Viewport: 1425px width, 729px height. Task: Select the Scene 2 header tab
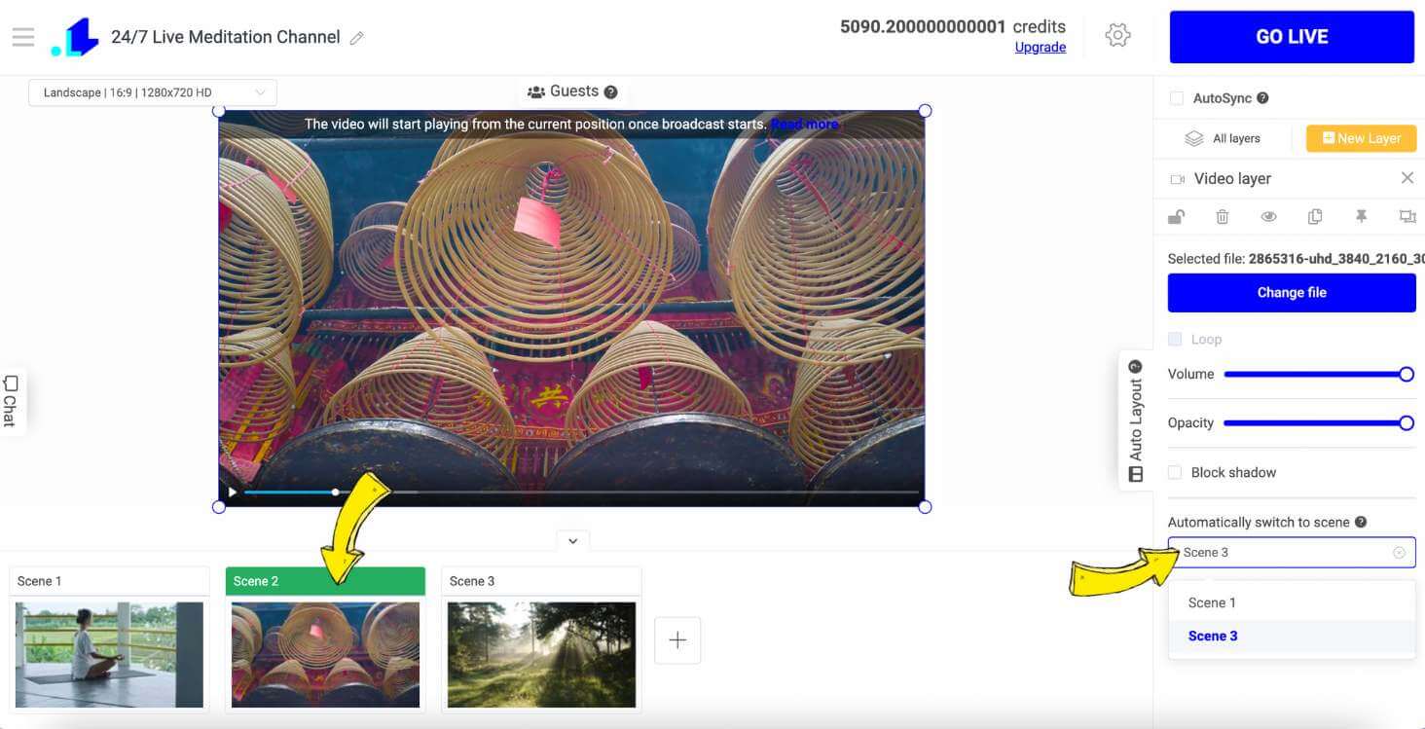(x=325, y=581)
